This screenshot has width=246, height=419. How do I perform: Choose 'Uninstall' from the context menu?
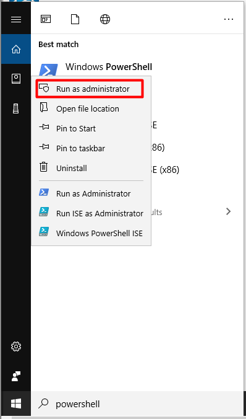91,168
